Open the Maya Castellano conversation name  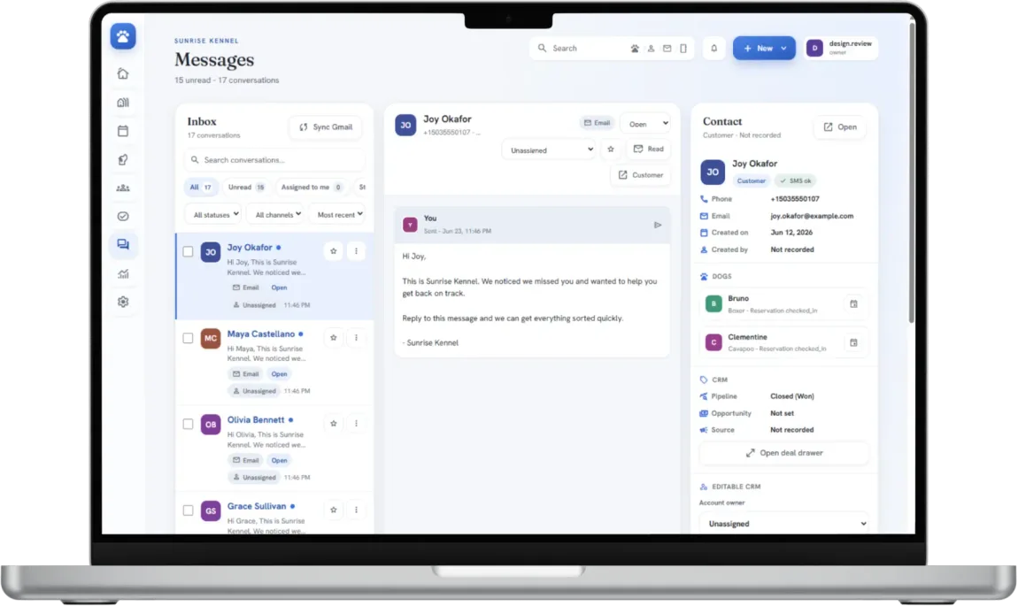260,334
